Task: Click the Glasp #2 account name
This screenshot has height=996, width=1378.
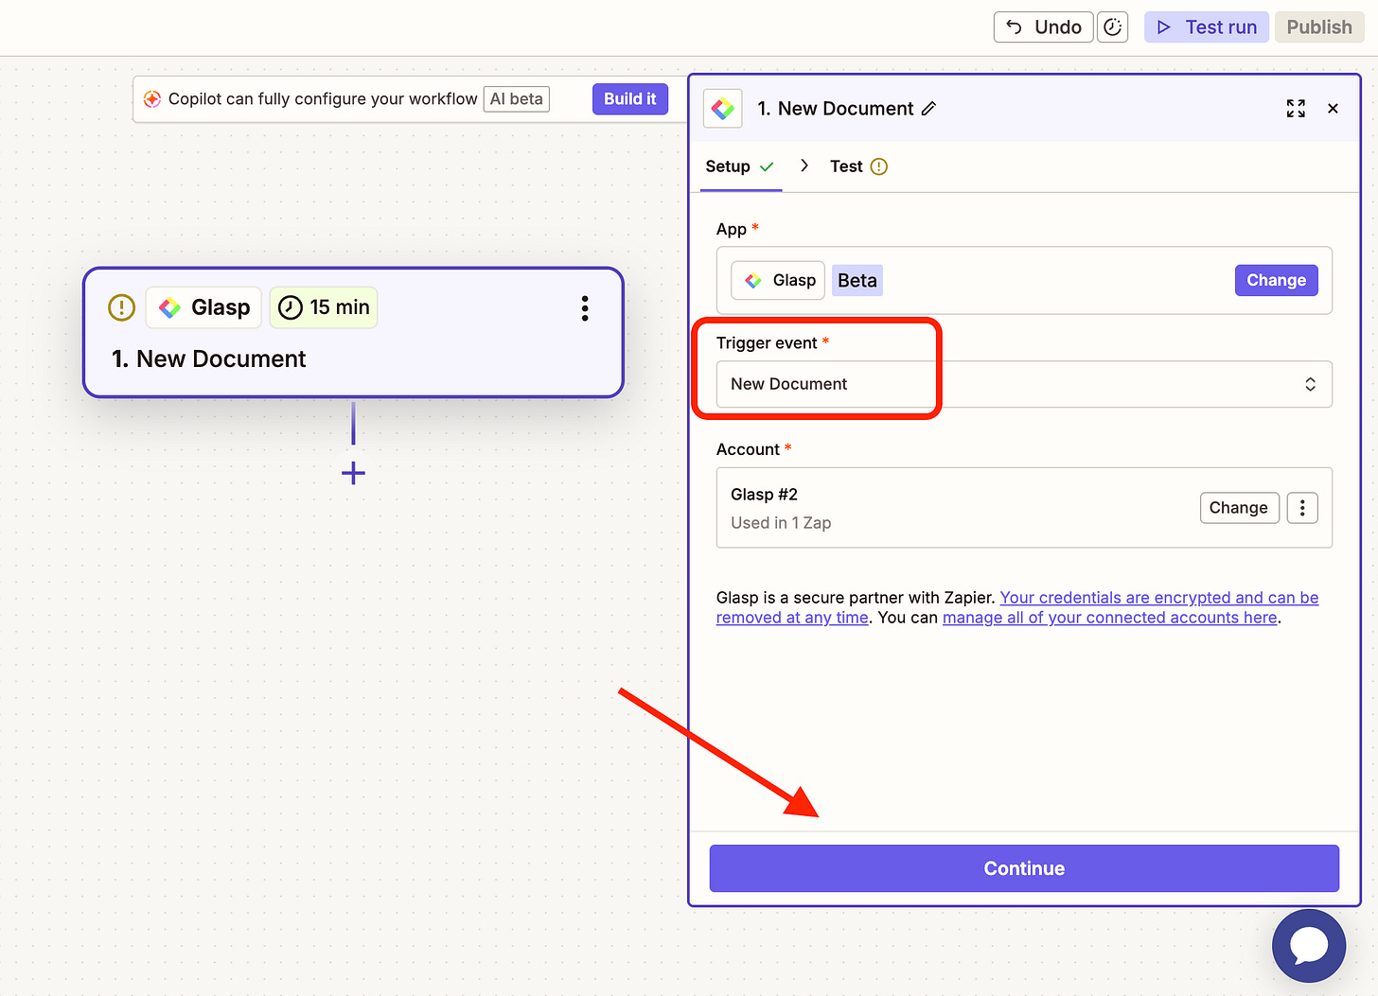Action: click(764, 495)
